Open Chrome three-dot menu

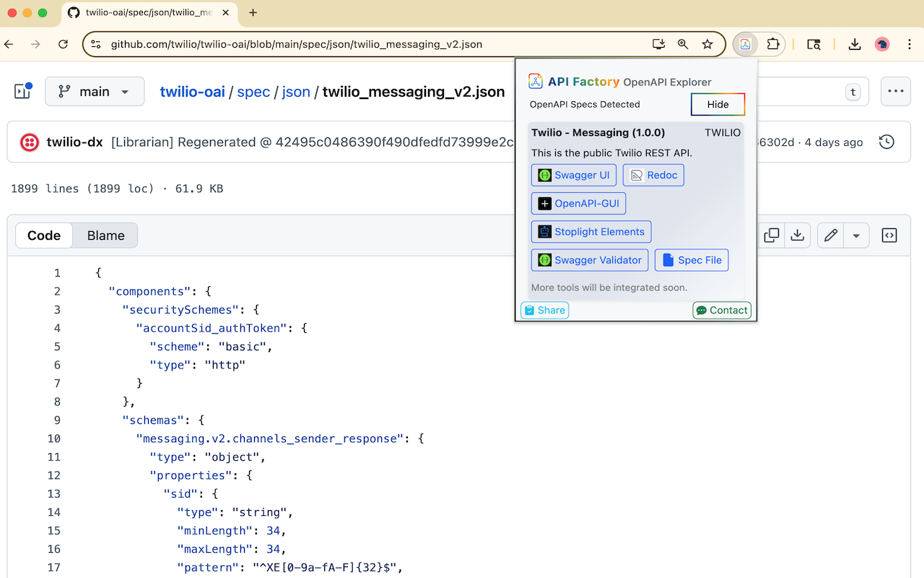click(x=908, y=44)
